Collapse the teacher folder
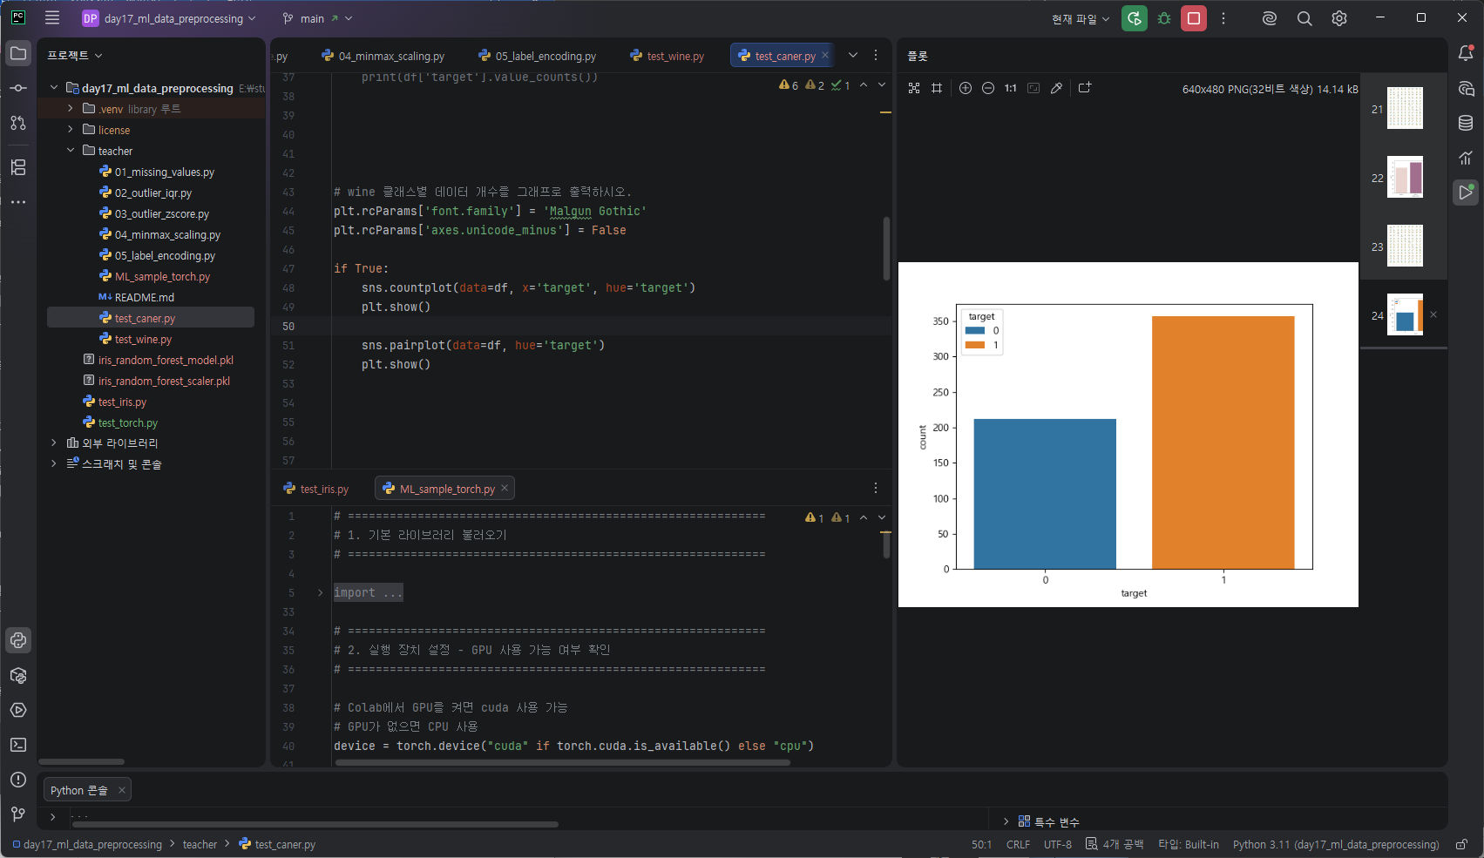 (71, 151)
